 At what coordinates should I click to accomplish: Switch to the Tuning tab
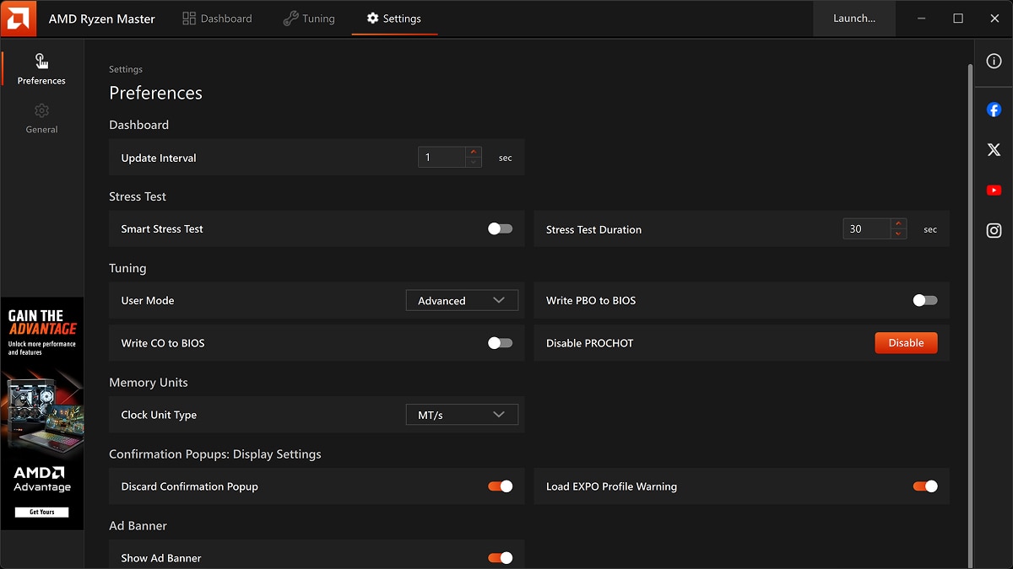coord(309,19)
